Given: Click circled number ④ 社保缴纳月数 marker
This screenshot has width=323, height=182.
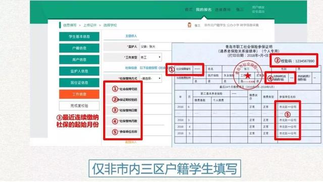Looking at the screenshot, I should pyautogui.click(x=115, y=121).
